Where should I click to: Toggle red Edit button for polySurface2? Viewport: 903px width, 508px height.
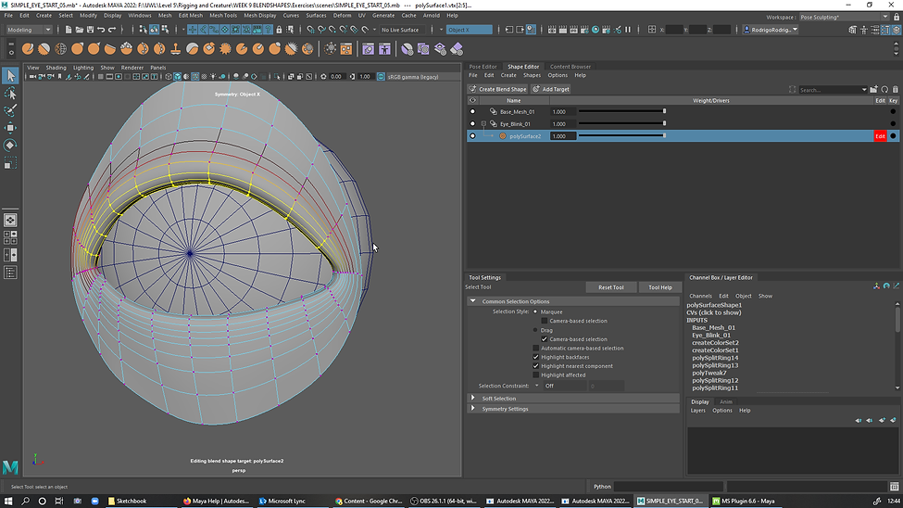(880, 136)
